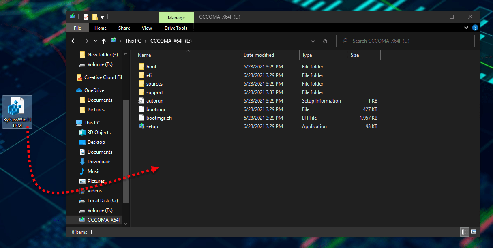This screenshot has width=493, height=248.
Task: Select the CCCOMA_X64F drive in the navigation pane
Action: point(104,220)
